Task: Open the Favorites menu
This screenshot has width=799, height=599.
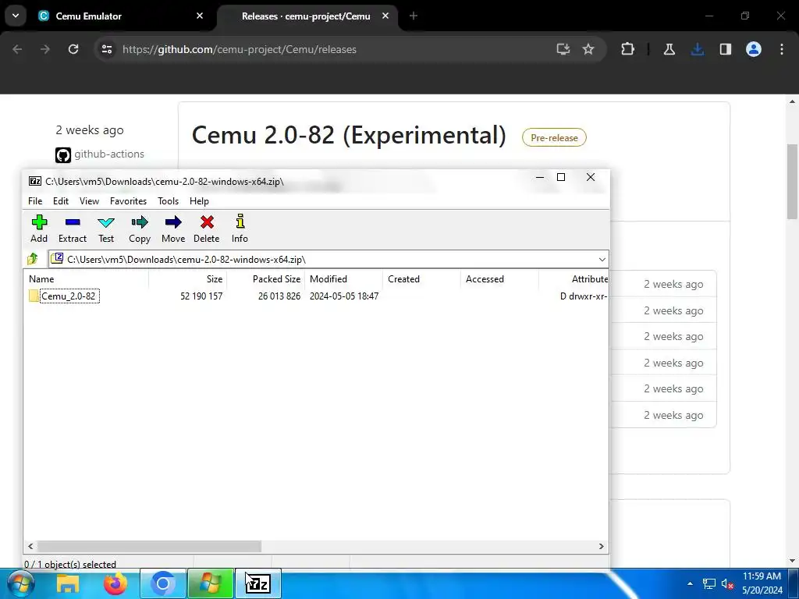Action: [x=129, y=201]
